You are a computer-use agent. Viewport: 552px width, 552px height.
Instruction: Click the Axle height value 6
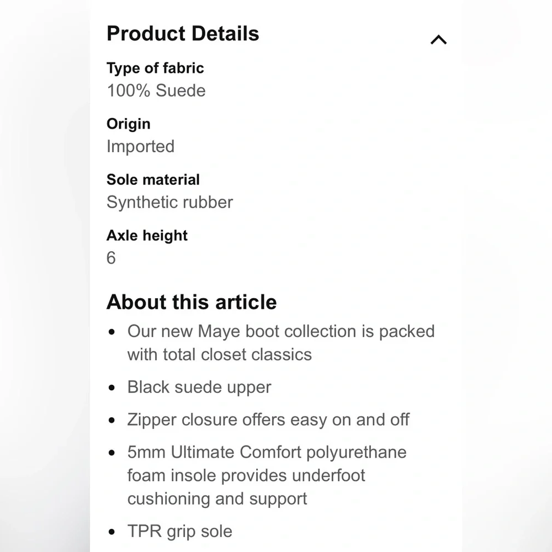pyautogui.click(x=111, y=258)
